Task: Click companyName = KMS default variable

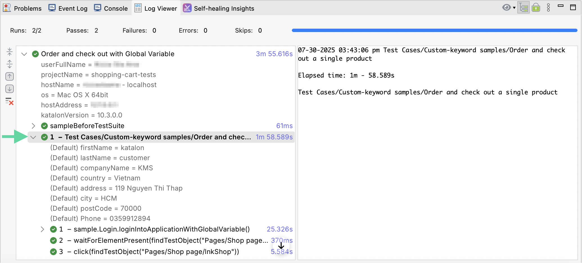Action: point(101,168)
